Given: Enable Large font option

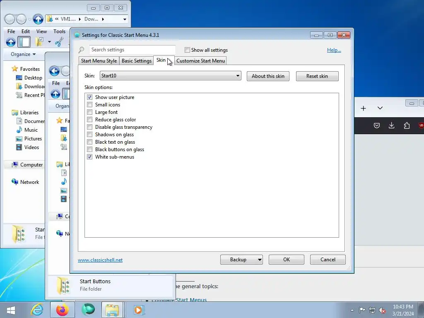Looking at the screenshot, I should pyautogui.click(x=89, y=112).
